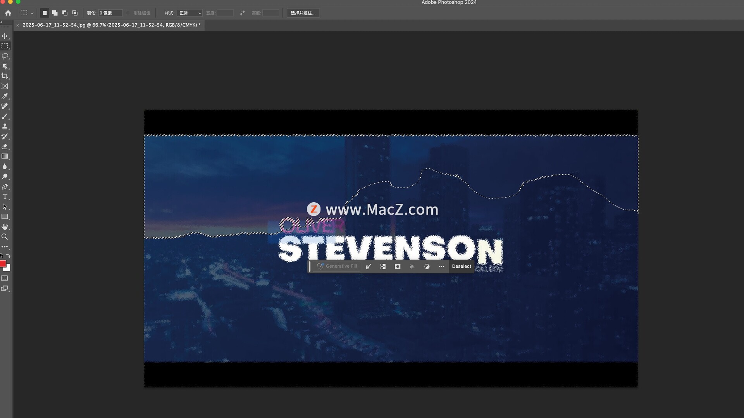Click the white background color swatch
The height and width of the screenshot is (418, 744).
click(8, 268)
